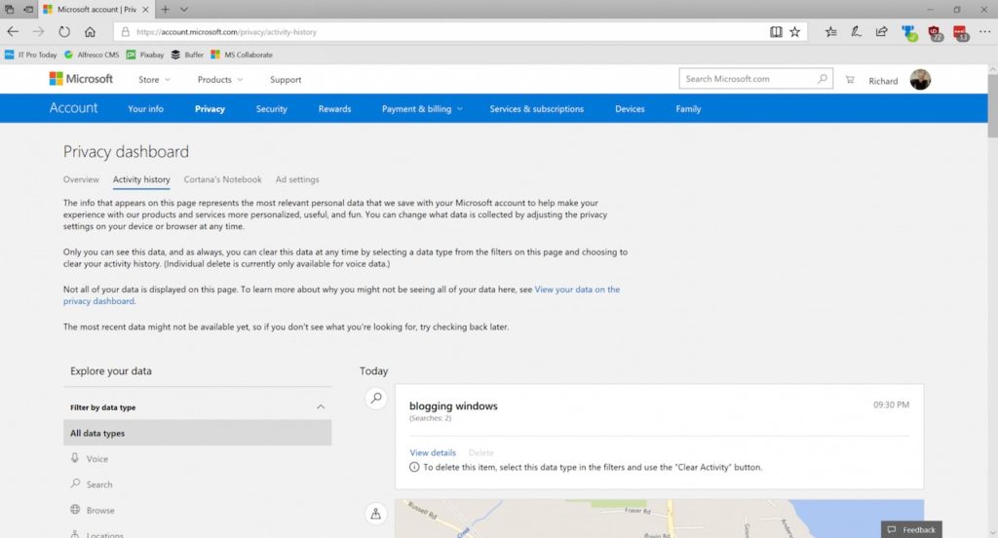Expand Payment & billing dropdown

click(x=422, y=109)
